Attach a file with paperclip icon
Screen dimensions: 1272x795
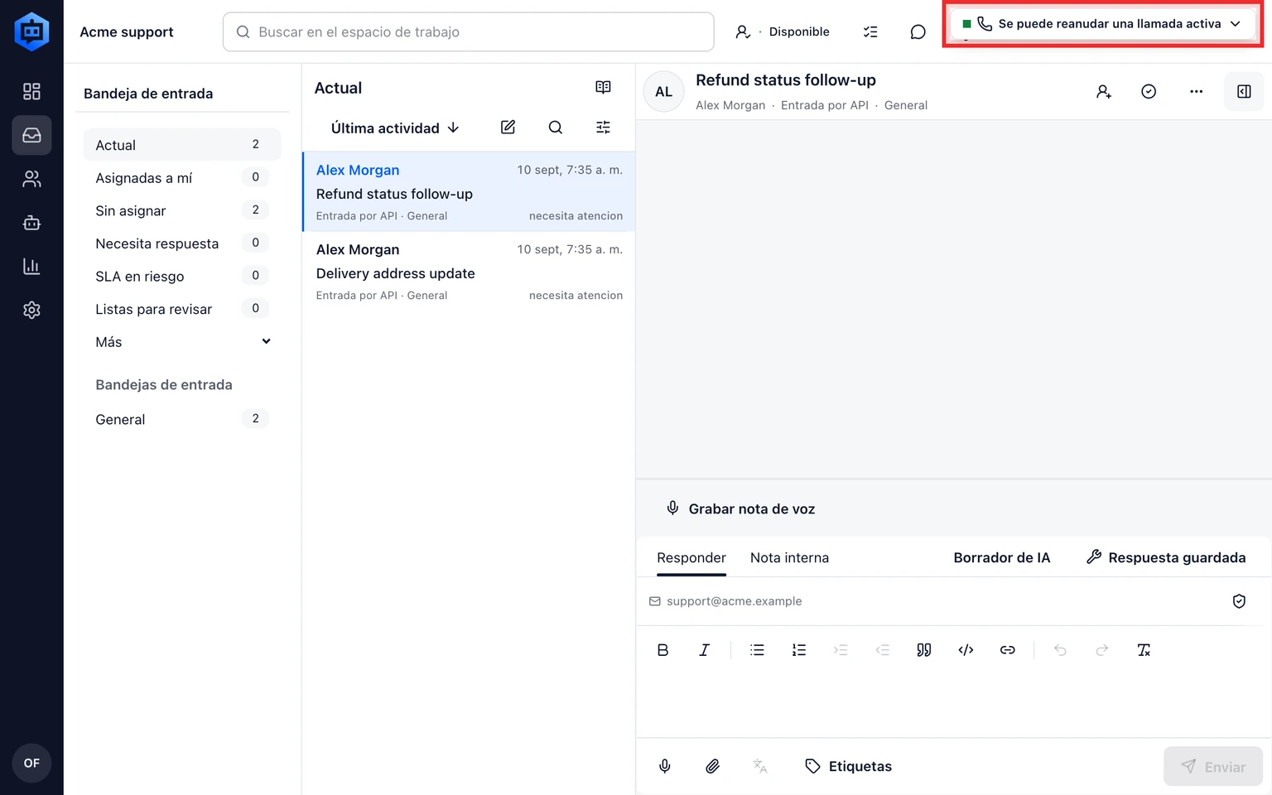point(712,766)
